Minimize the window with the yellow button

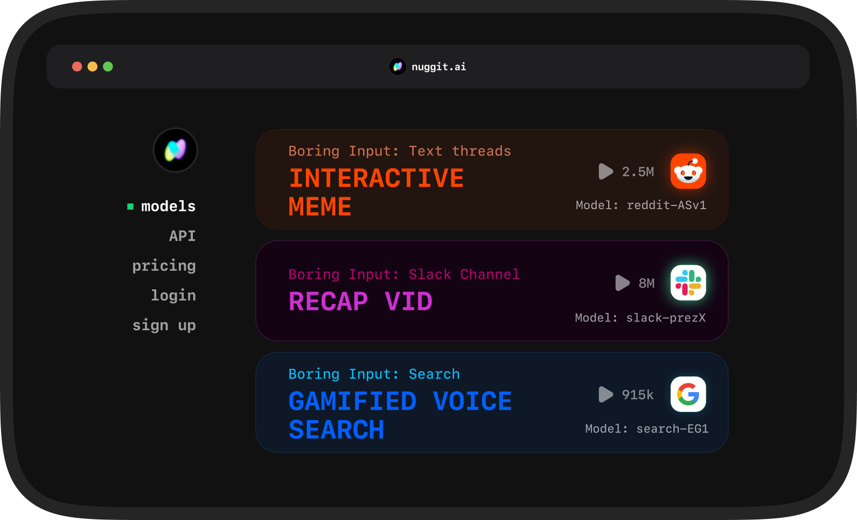pyautogui.click(x=93, y=67)
